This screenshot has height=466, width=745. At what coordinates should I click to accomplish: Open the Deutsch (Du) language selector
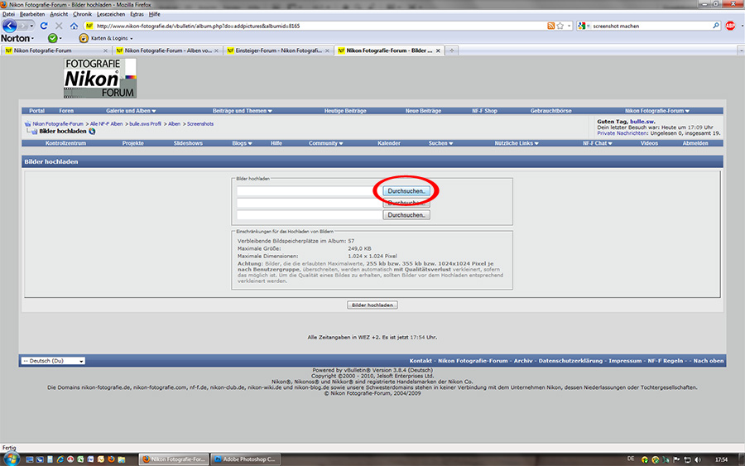(x=53, y=361)
